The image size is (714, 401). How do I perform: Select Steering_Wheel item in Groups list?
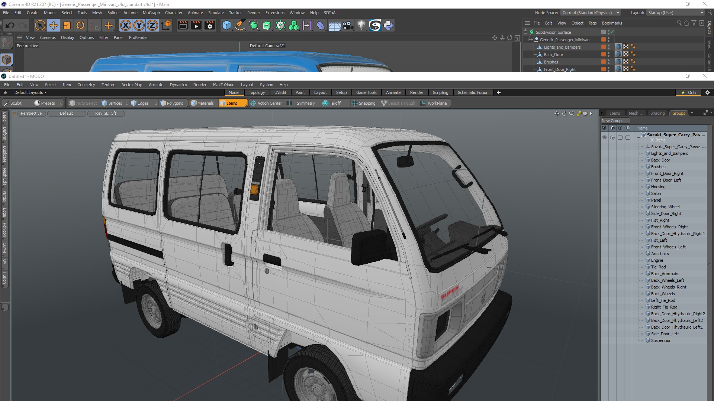(665, 207)
